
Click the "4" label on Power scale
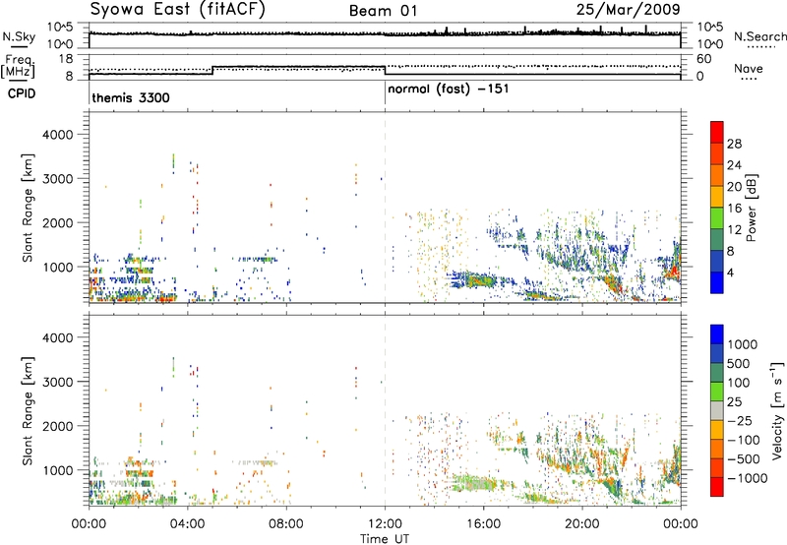(x=730, y=272)
